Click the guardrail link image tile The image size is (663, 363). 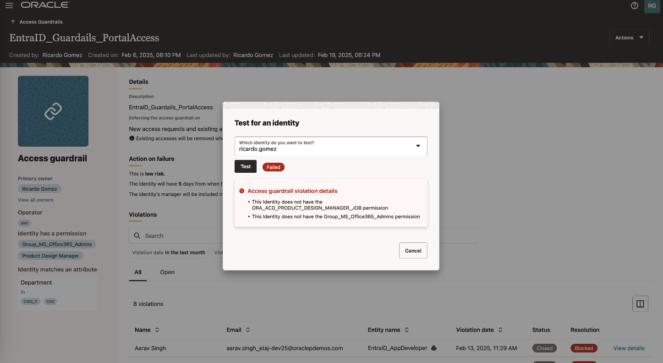[53, 111]
